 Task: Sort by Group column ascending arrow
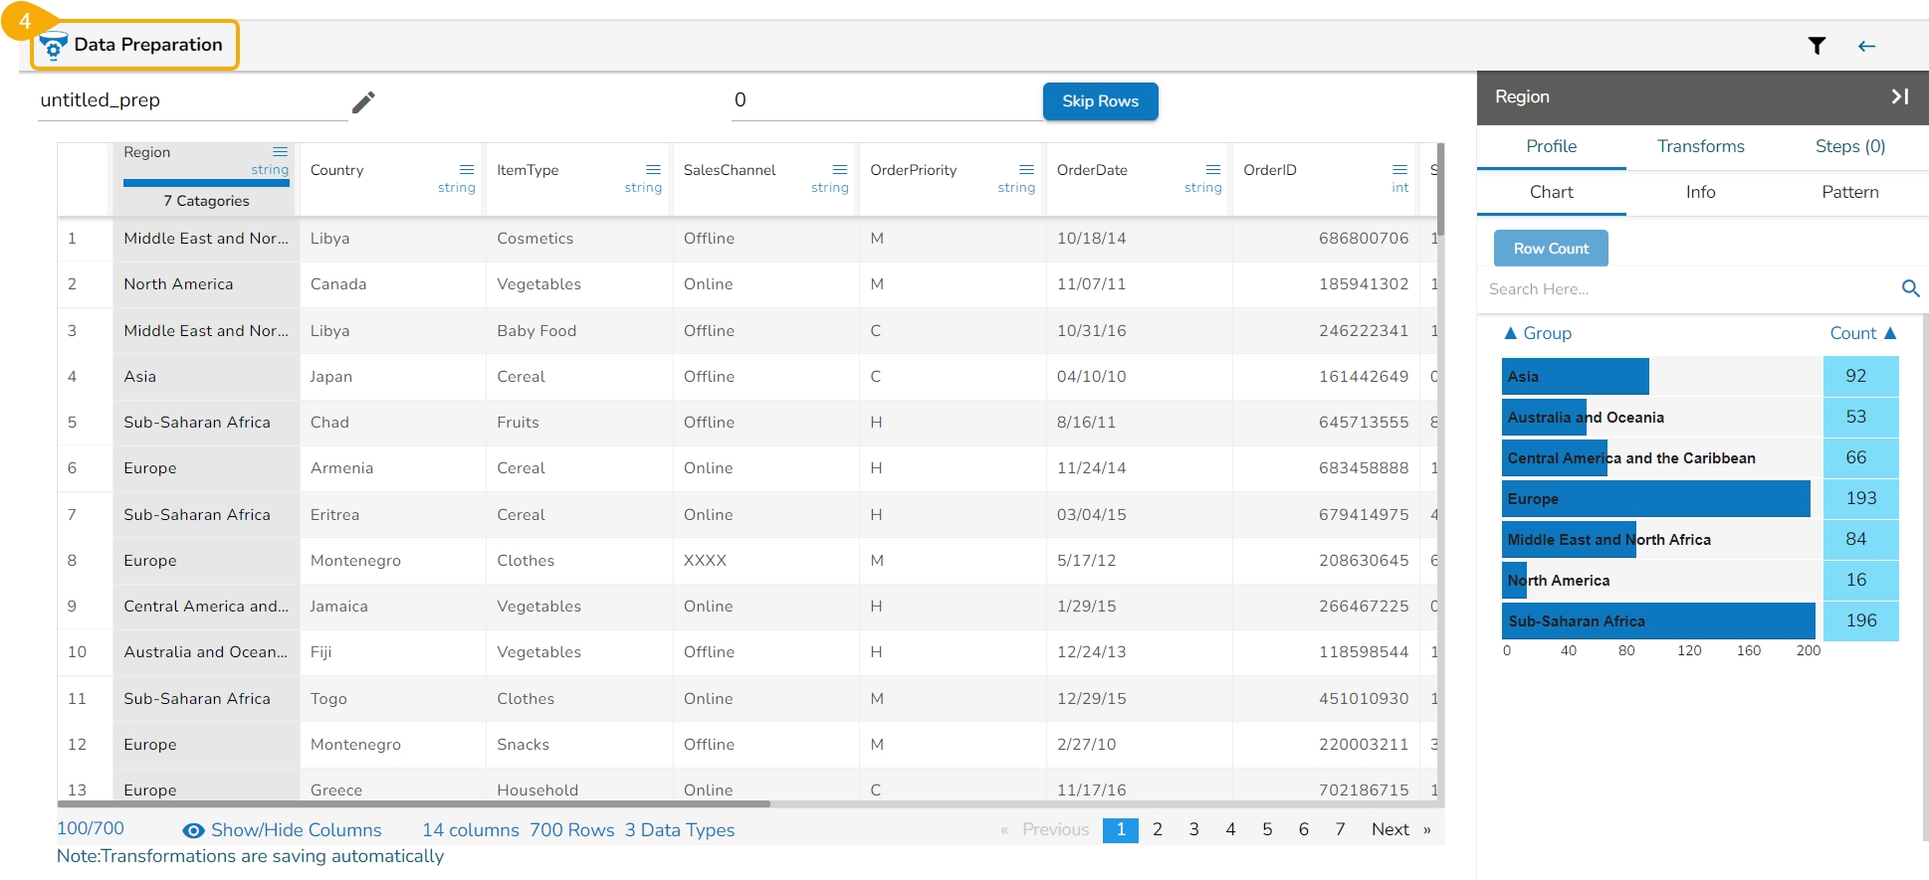point(1510,333)
